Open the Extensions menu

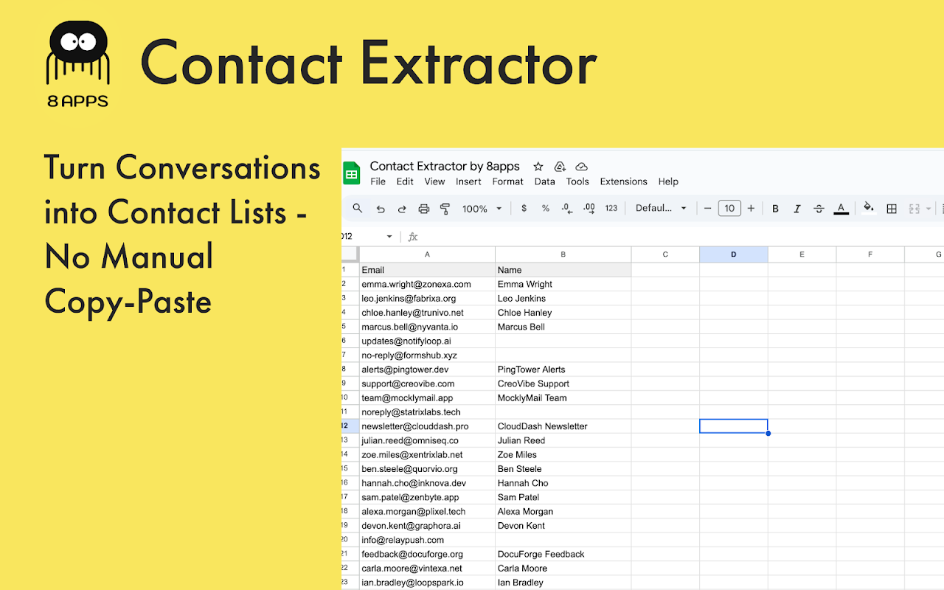pyautogui.click(x=623, y=181)
